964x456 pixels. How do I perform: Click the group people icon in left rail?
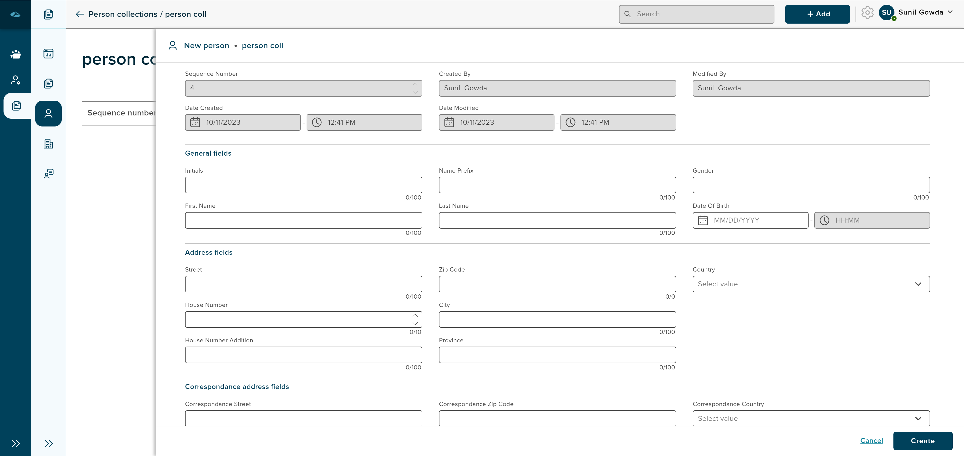point(15,54)
